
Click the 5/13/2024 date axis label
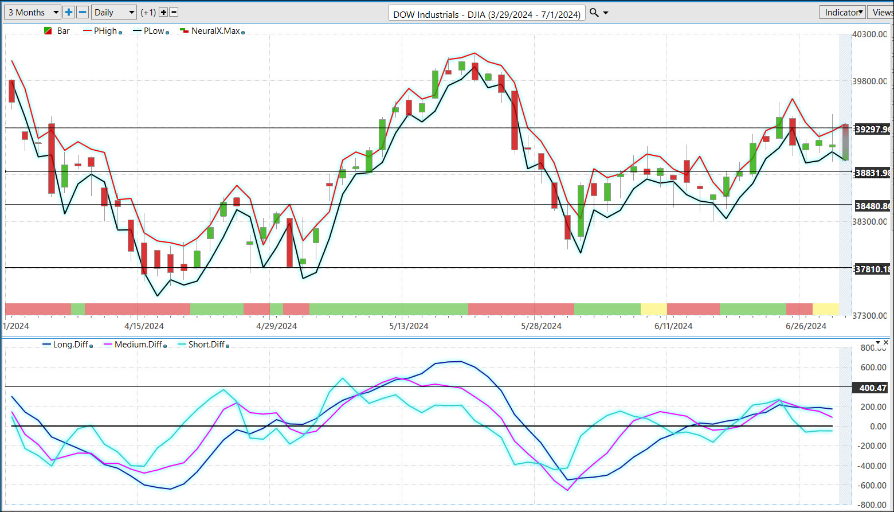pos(409,326)
